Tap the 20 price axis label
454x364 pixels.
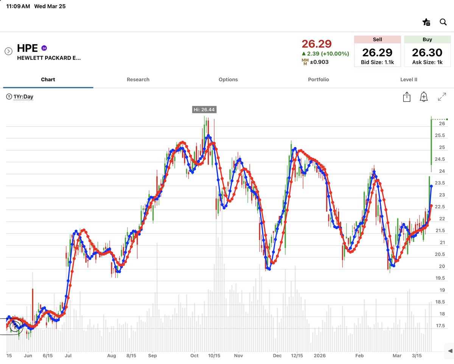coord(442,266)
